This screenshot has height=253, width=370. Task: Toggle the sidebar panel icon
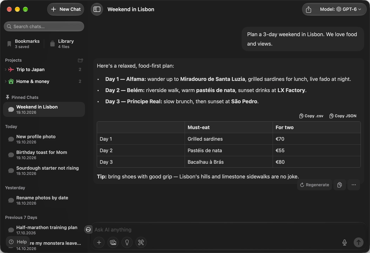pyautogui.click(x=97, y=9)
